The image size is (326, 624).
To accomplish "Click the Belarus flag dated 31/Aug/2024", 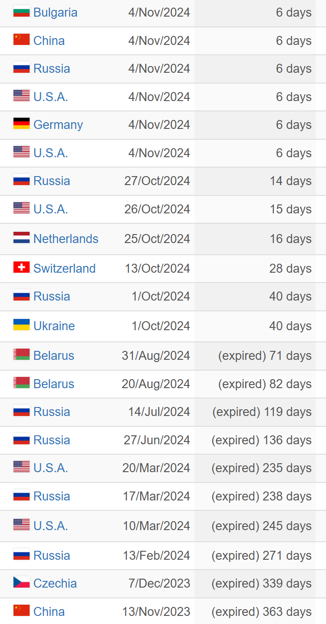I will pyautogui.click(x=22, y=355).
